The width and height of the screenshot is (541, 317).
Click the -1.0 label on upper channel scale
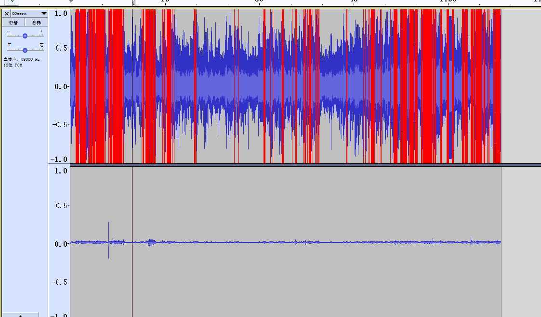59,159
